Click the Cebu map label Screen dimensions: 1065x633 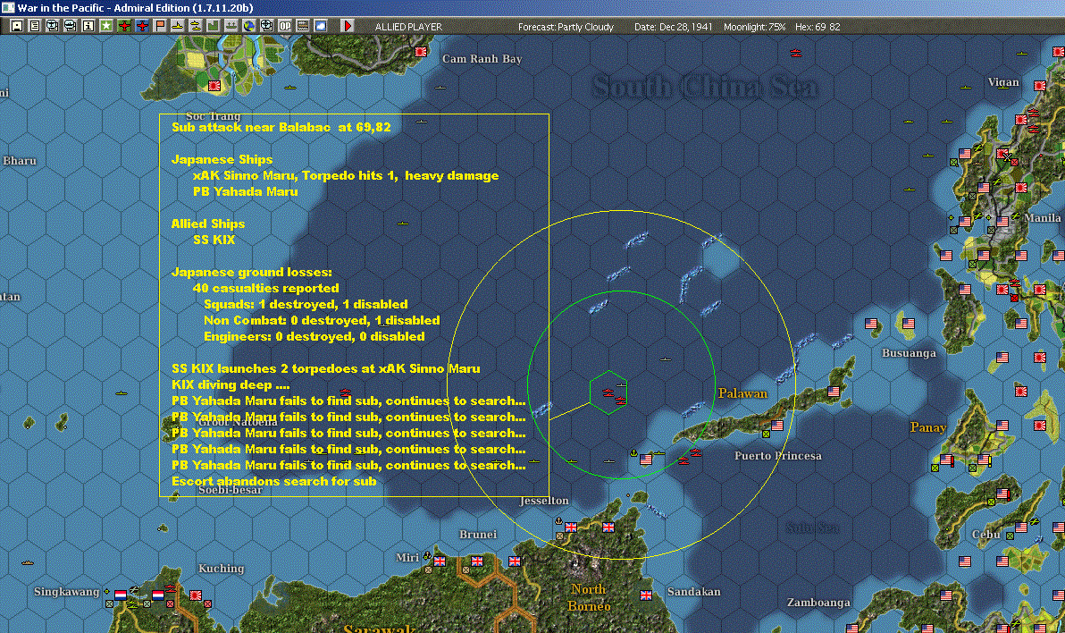pyautogui.click(x=986, y=535)
